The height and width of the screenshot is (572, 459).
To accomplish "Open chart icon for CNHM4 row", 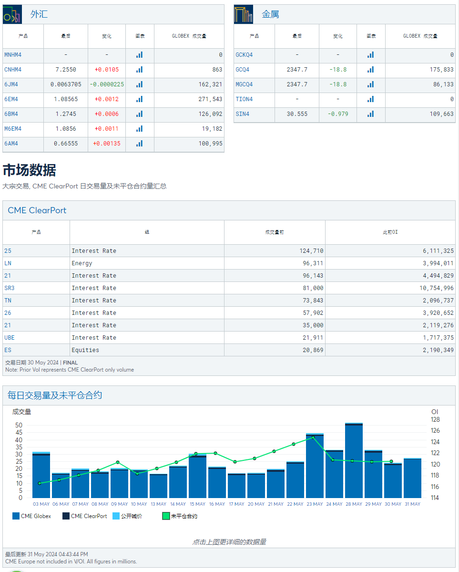I will click(x=139, y=70).
